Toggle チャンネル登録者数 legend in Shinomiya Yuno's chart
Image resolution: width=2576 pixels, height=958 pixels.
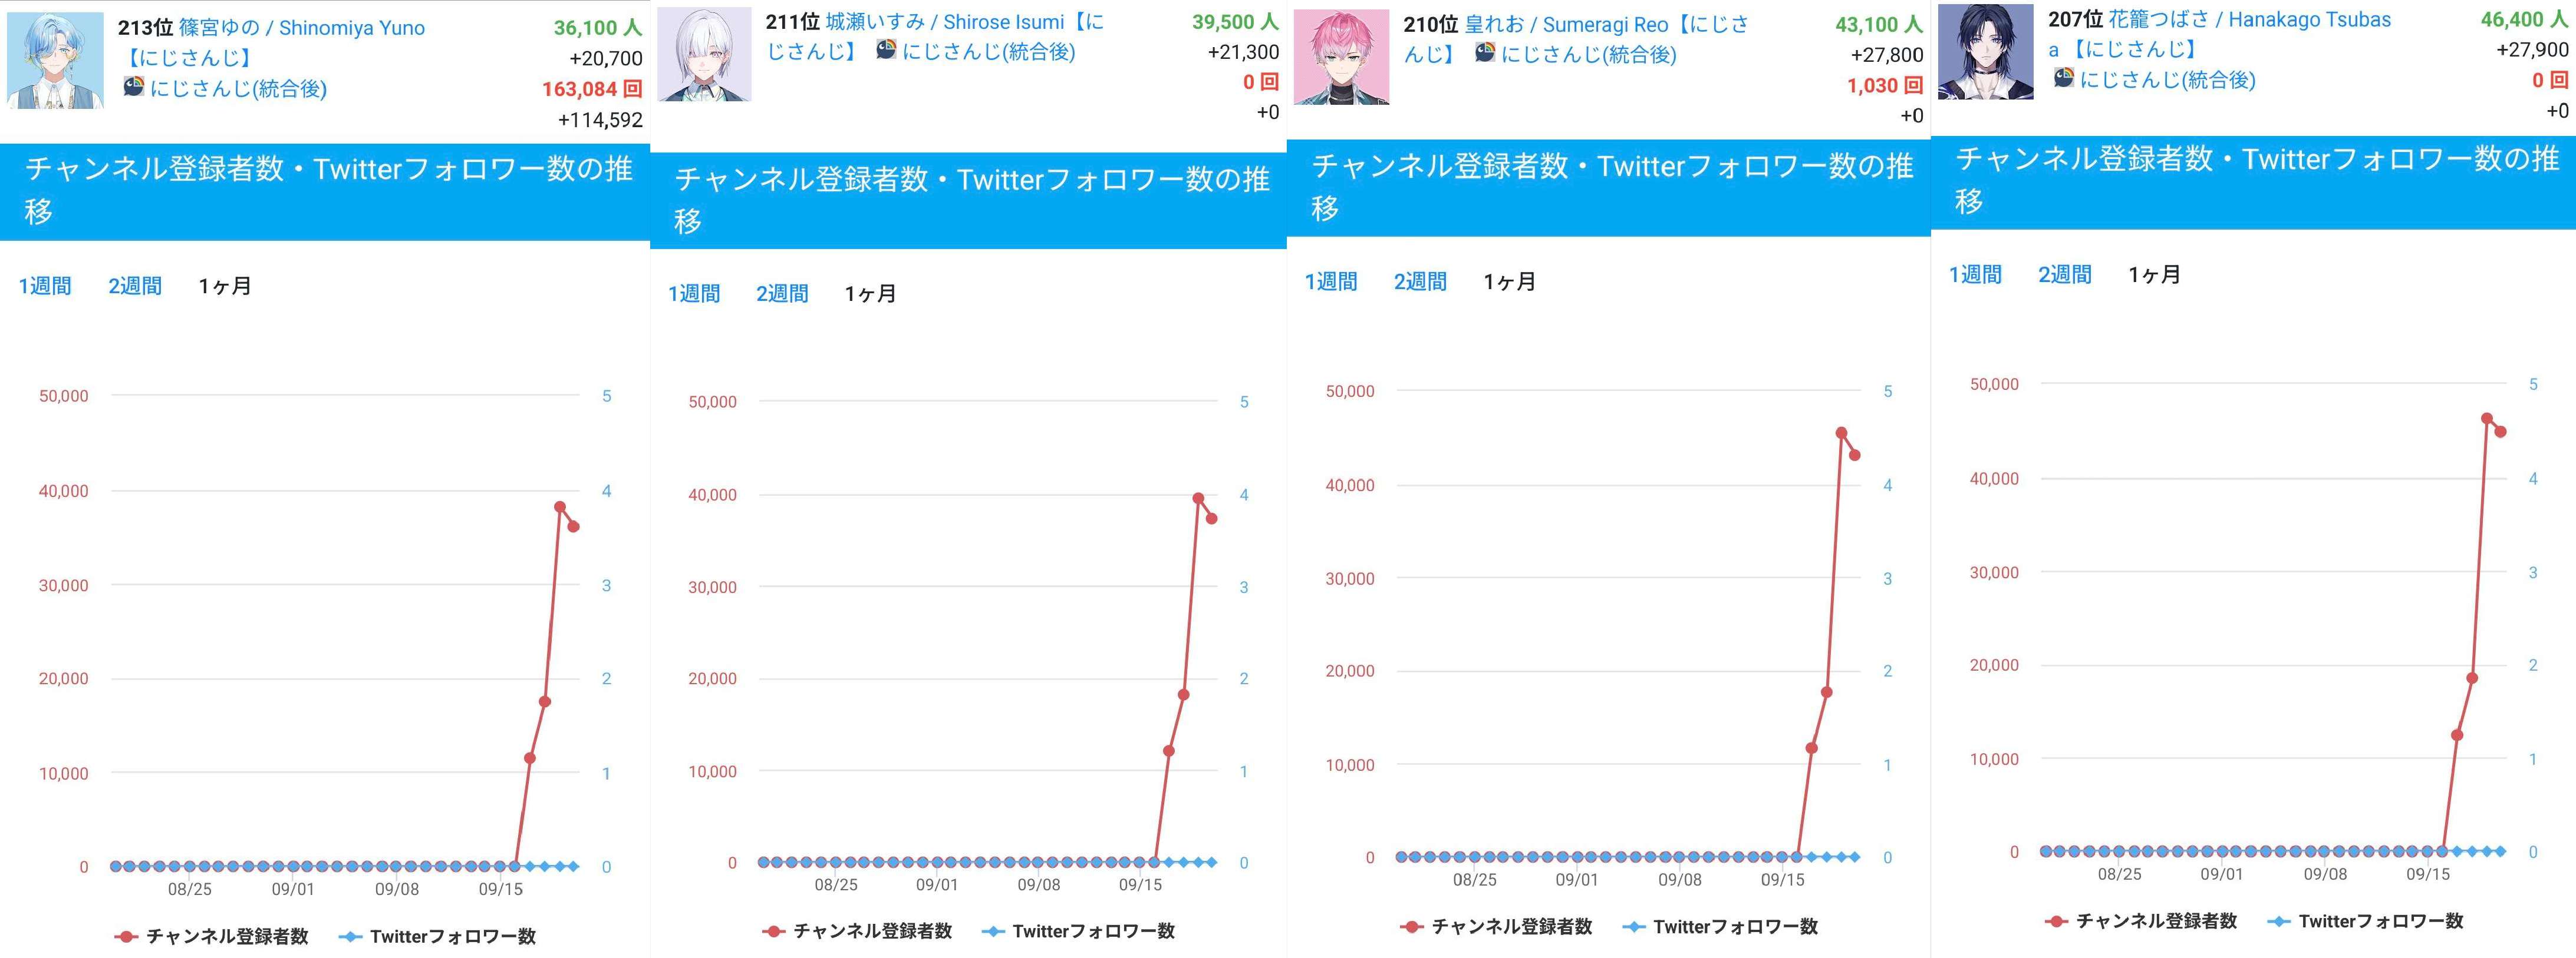point(212,936)
